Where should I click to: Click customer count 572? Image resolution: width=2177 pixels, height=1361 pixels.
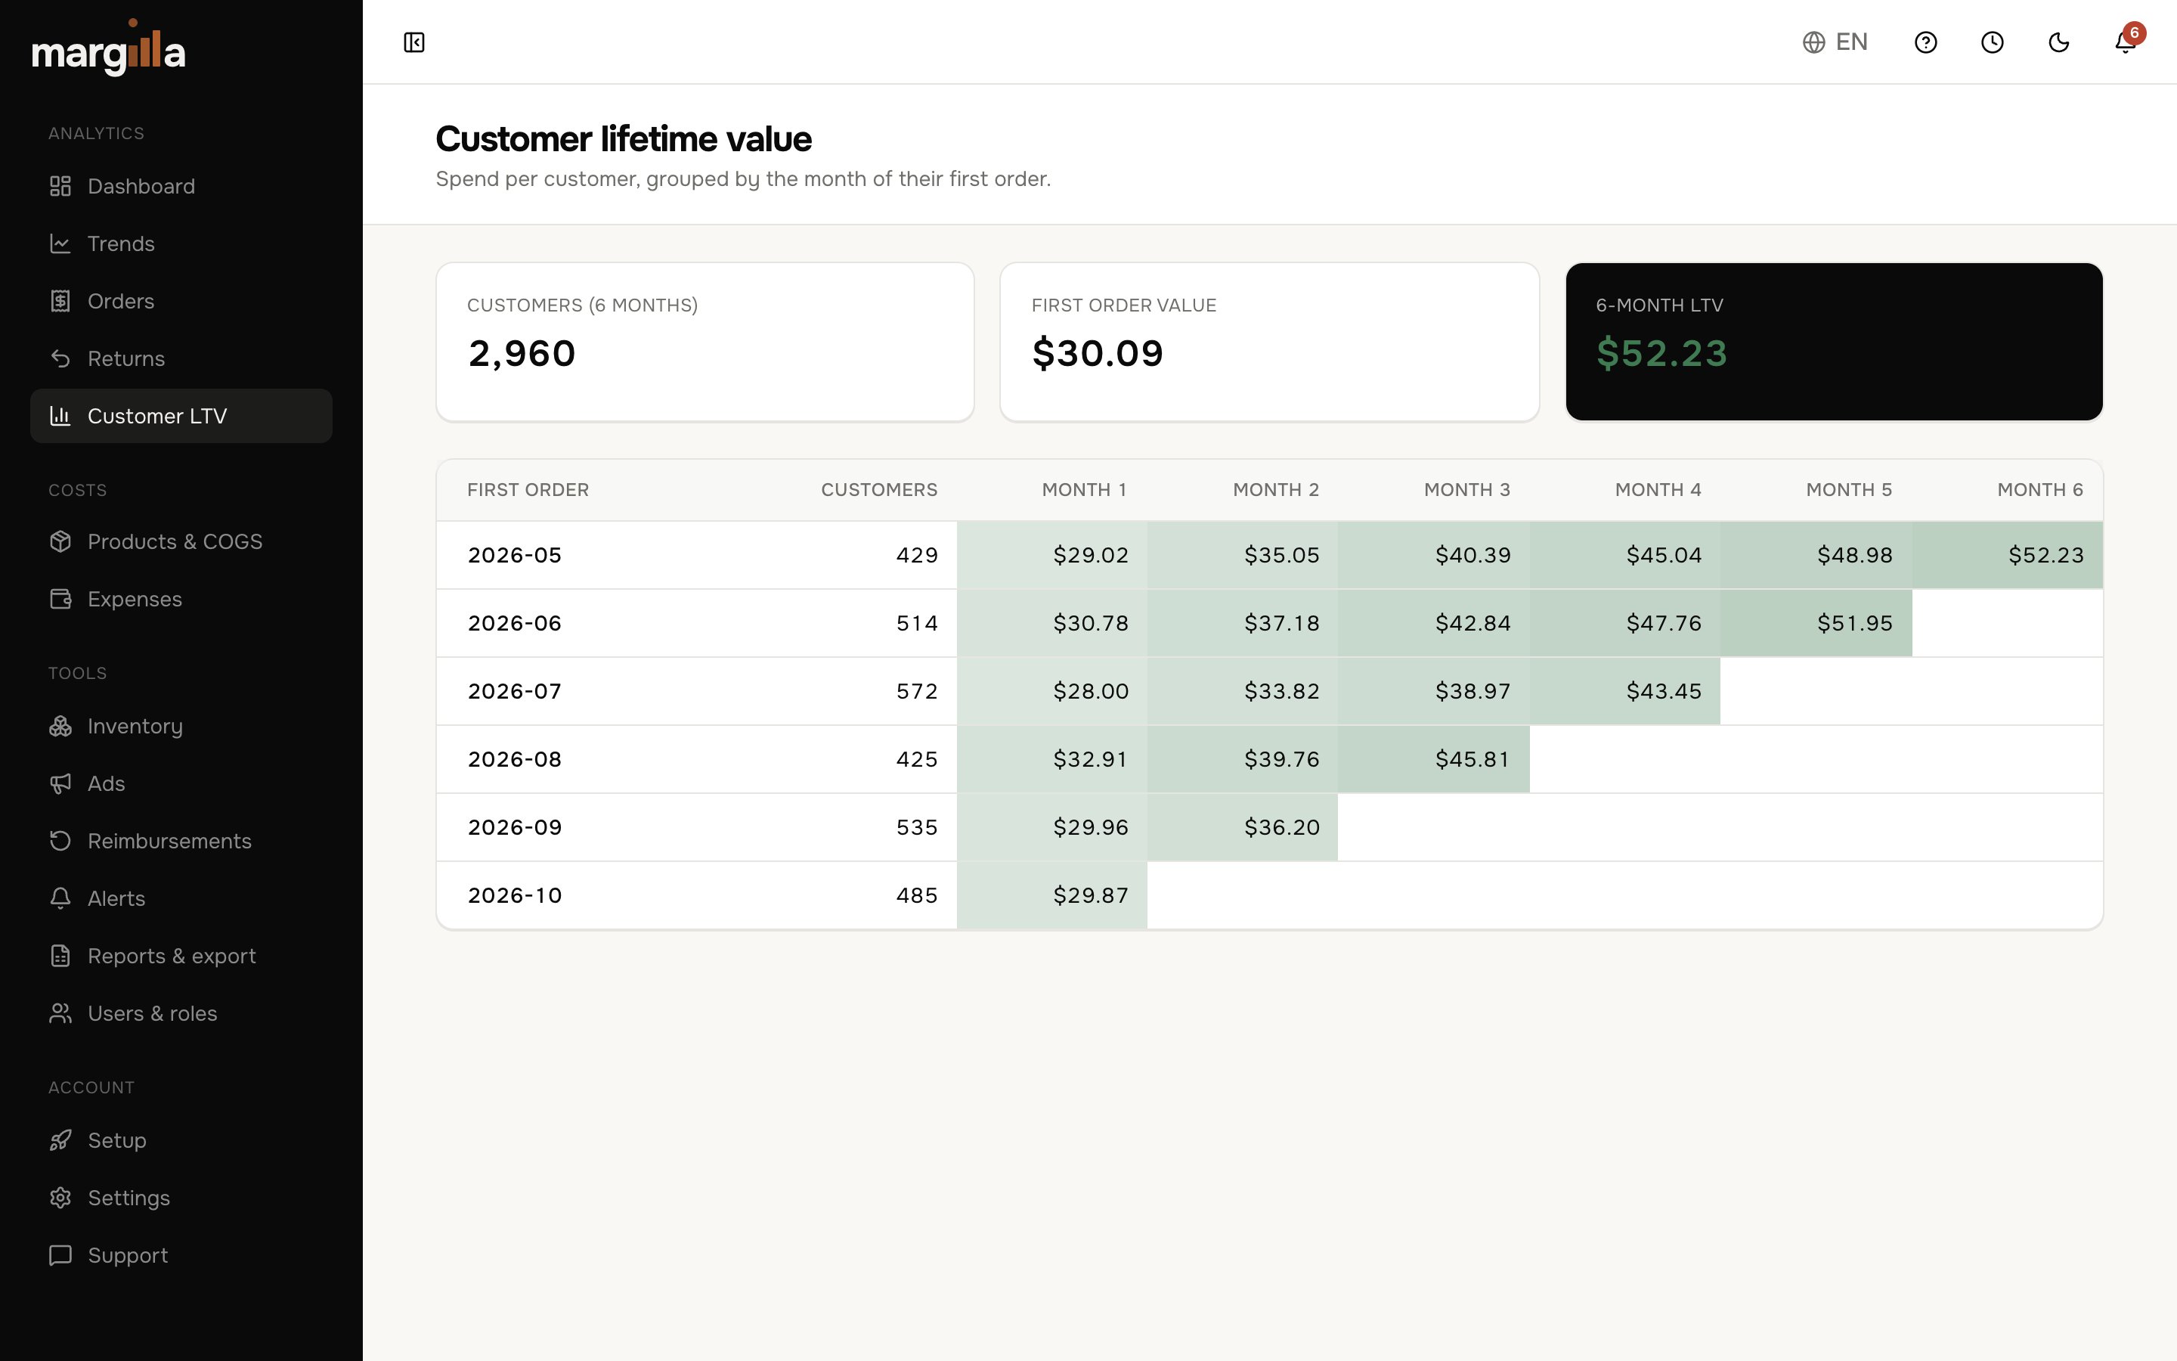point(917,691)
